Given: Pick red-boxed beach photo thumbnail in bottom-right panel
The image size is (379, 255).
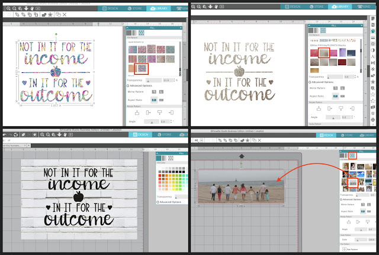Looking at the screenshot, I should [x=352, y=182].
